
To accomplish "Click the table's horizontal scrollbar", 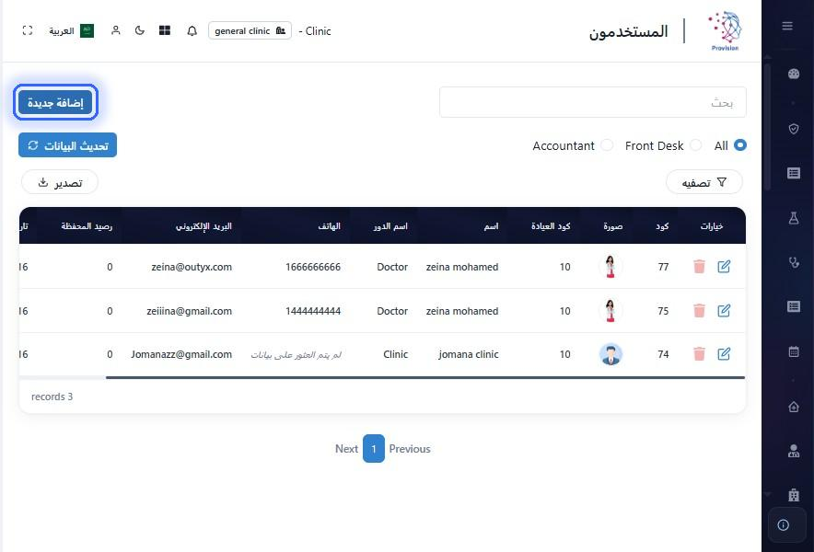I will click(x=425, y=378).
